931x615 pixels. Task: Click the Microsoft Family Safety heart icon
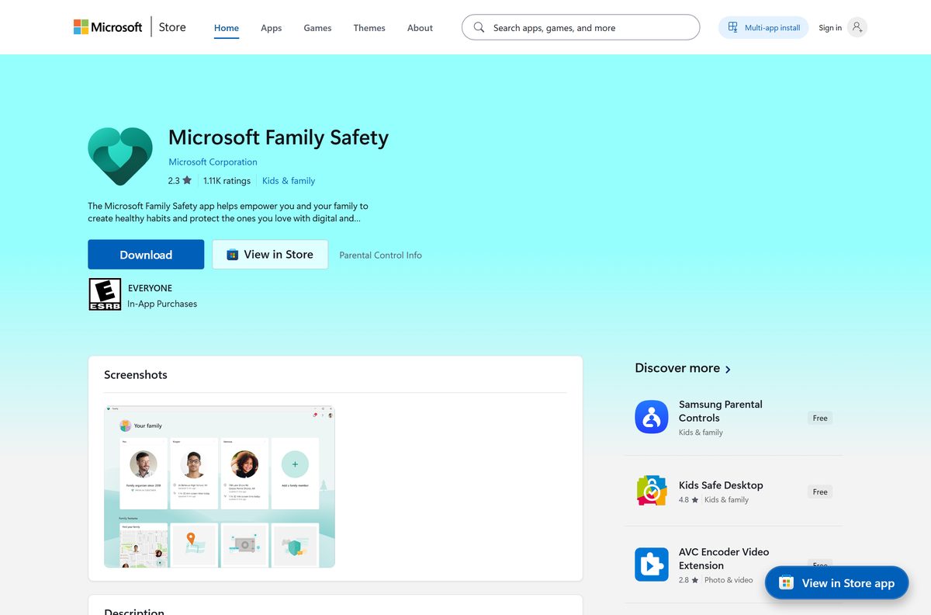pos(120,156)
